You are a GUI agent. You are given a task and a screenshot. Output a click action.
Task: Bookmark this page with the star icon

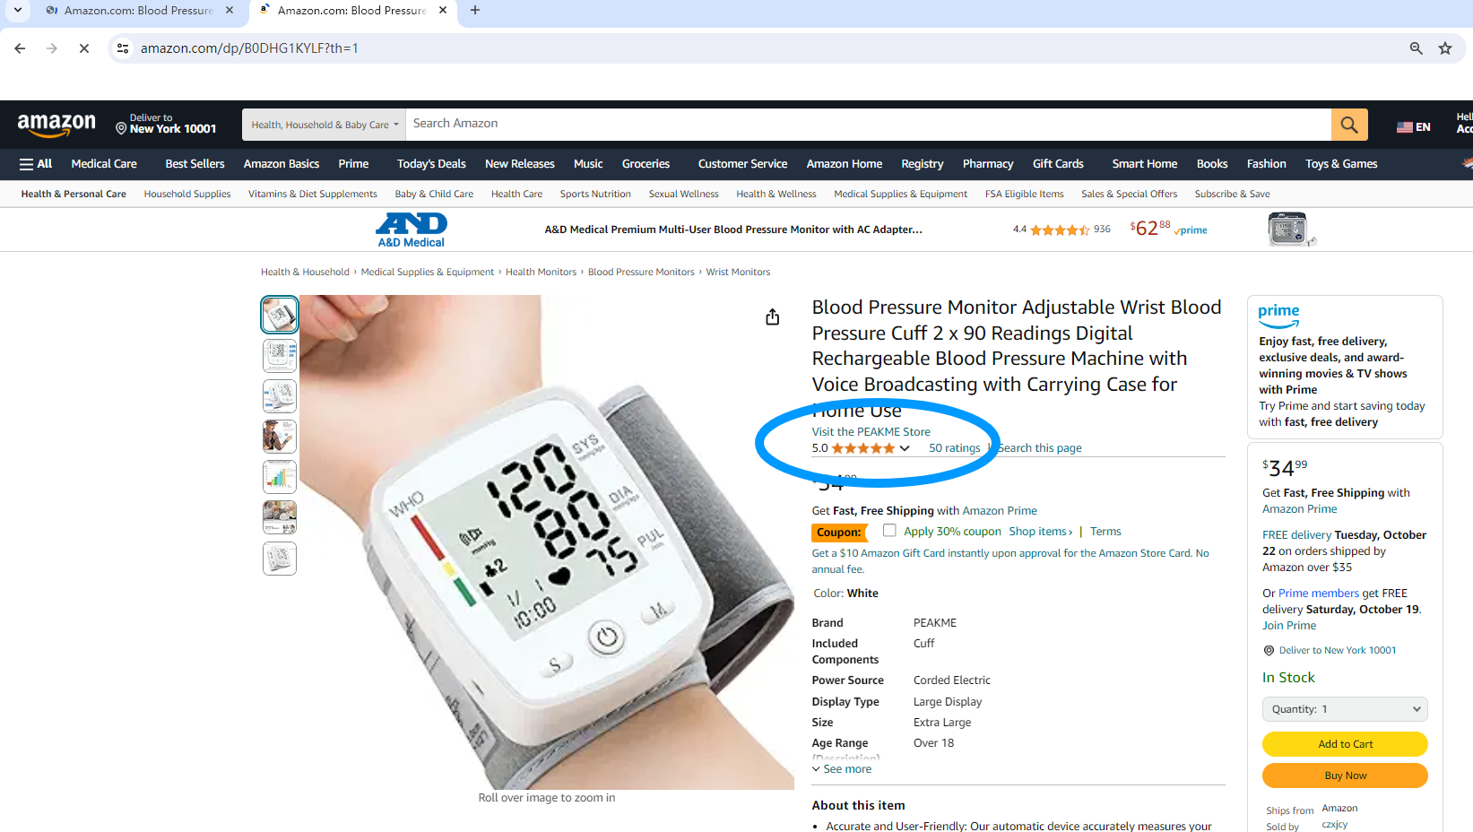pos(1445,48)
